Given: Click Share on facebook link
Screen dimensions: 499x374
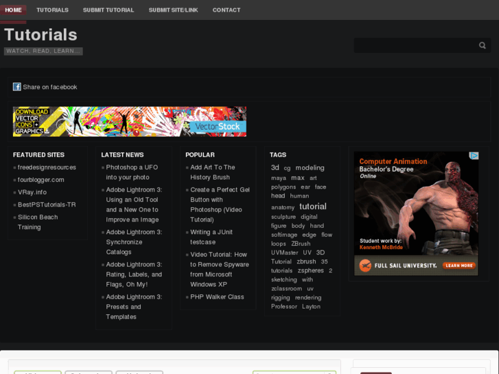Looking at the screenshot, I should (x=50, y=87).
